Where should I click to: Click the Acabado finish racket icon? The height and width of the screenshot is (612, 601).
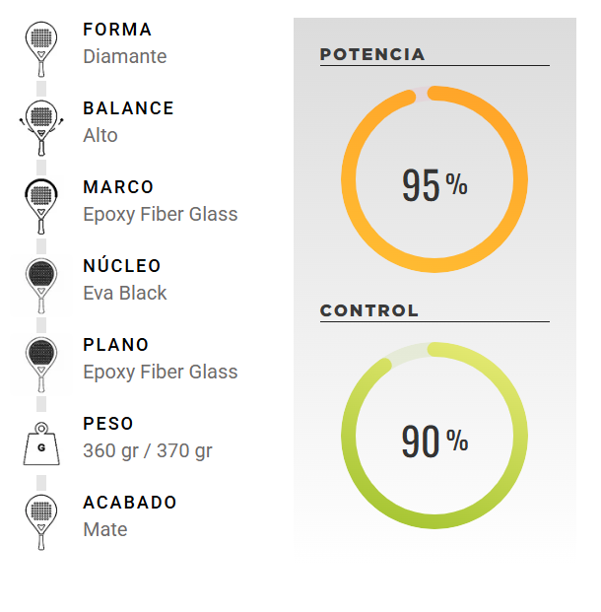tap(41, 522)
